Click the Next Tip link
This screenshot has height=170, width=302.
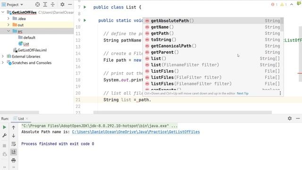(x=243, y=93)
